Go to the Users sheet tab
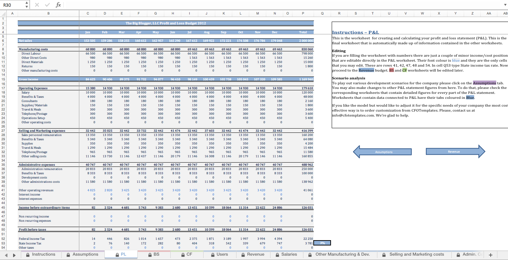 219,254
